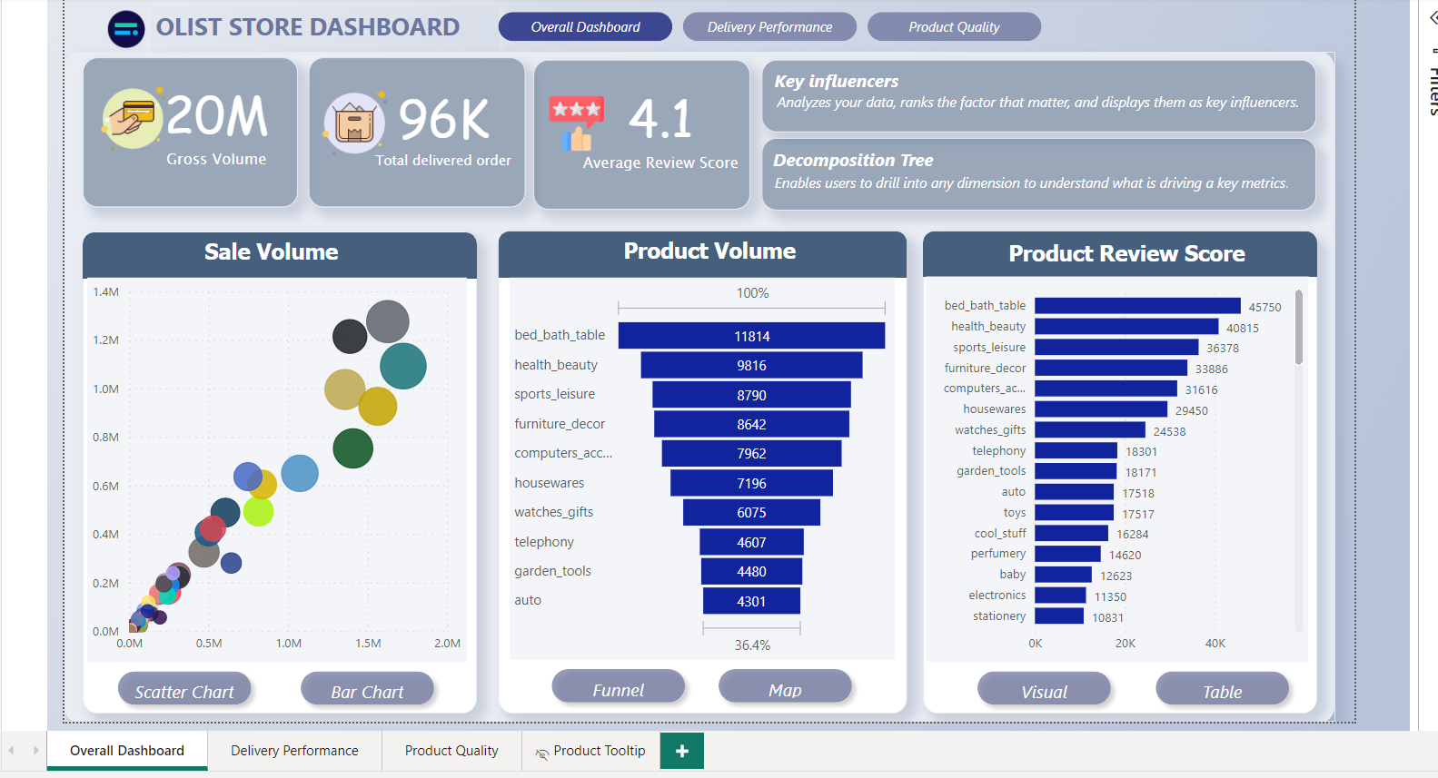Viewport: 1438px width, 778px height.
Task: Click the dark green bubble in Sale Volume
Action: pyautogui.click(x=353, y=448)
